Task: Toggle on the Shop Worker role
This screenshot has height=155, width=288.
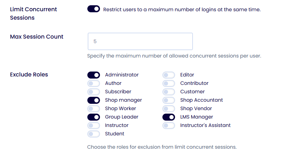Action: [x=94, y=108]
